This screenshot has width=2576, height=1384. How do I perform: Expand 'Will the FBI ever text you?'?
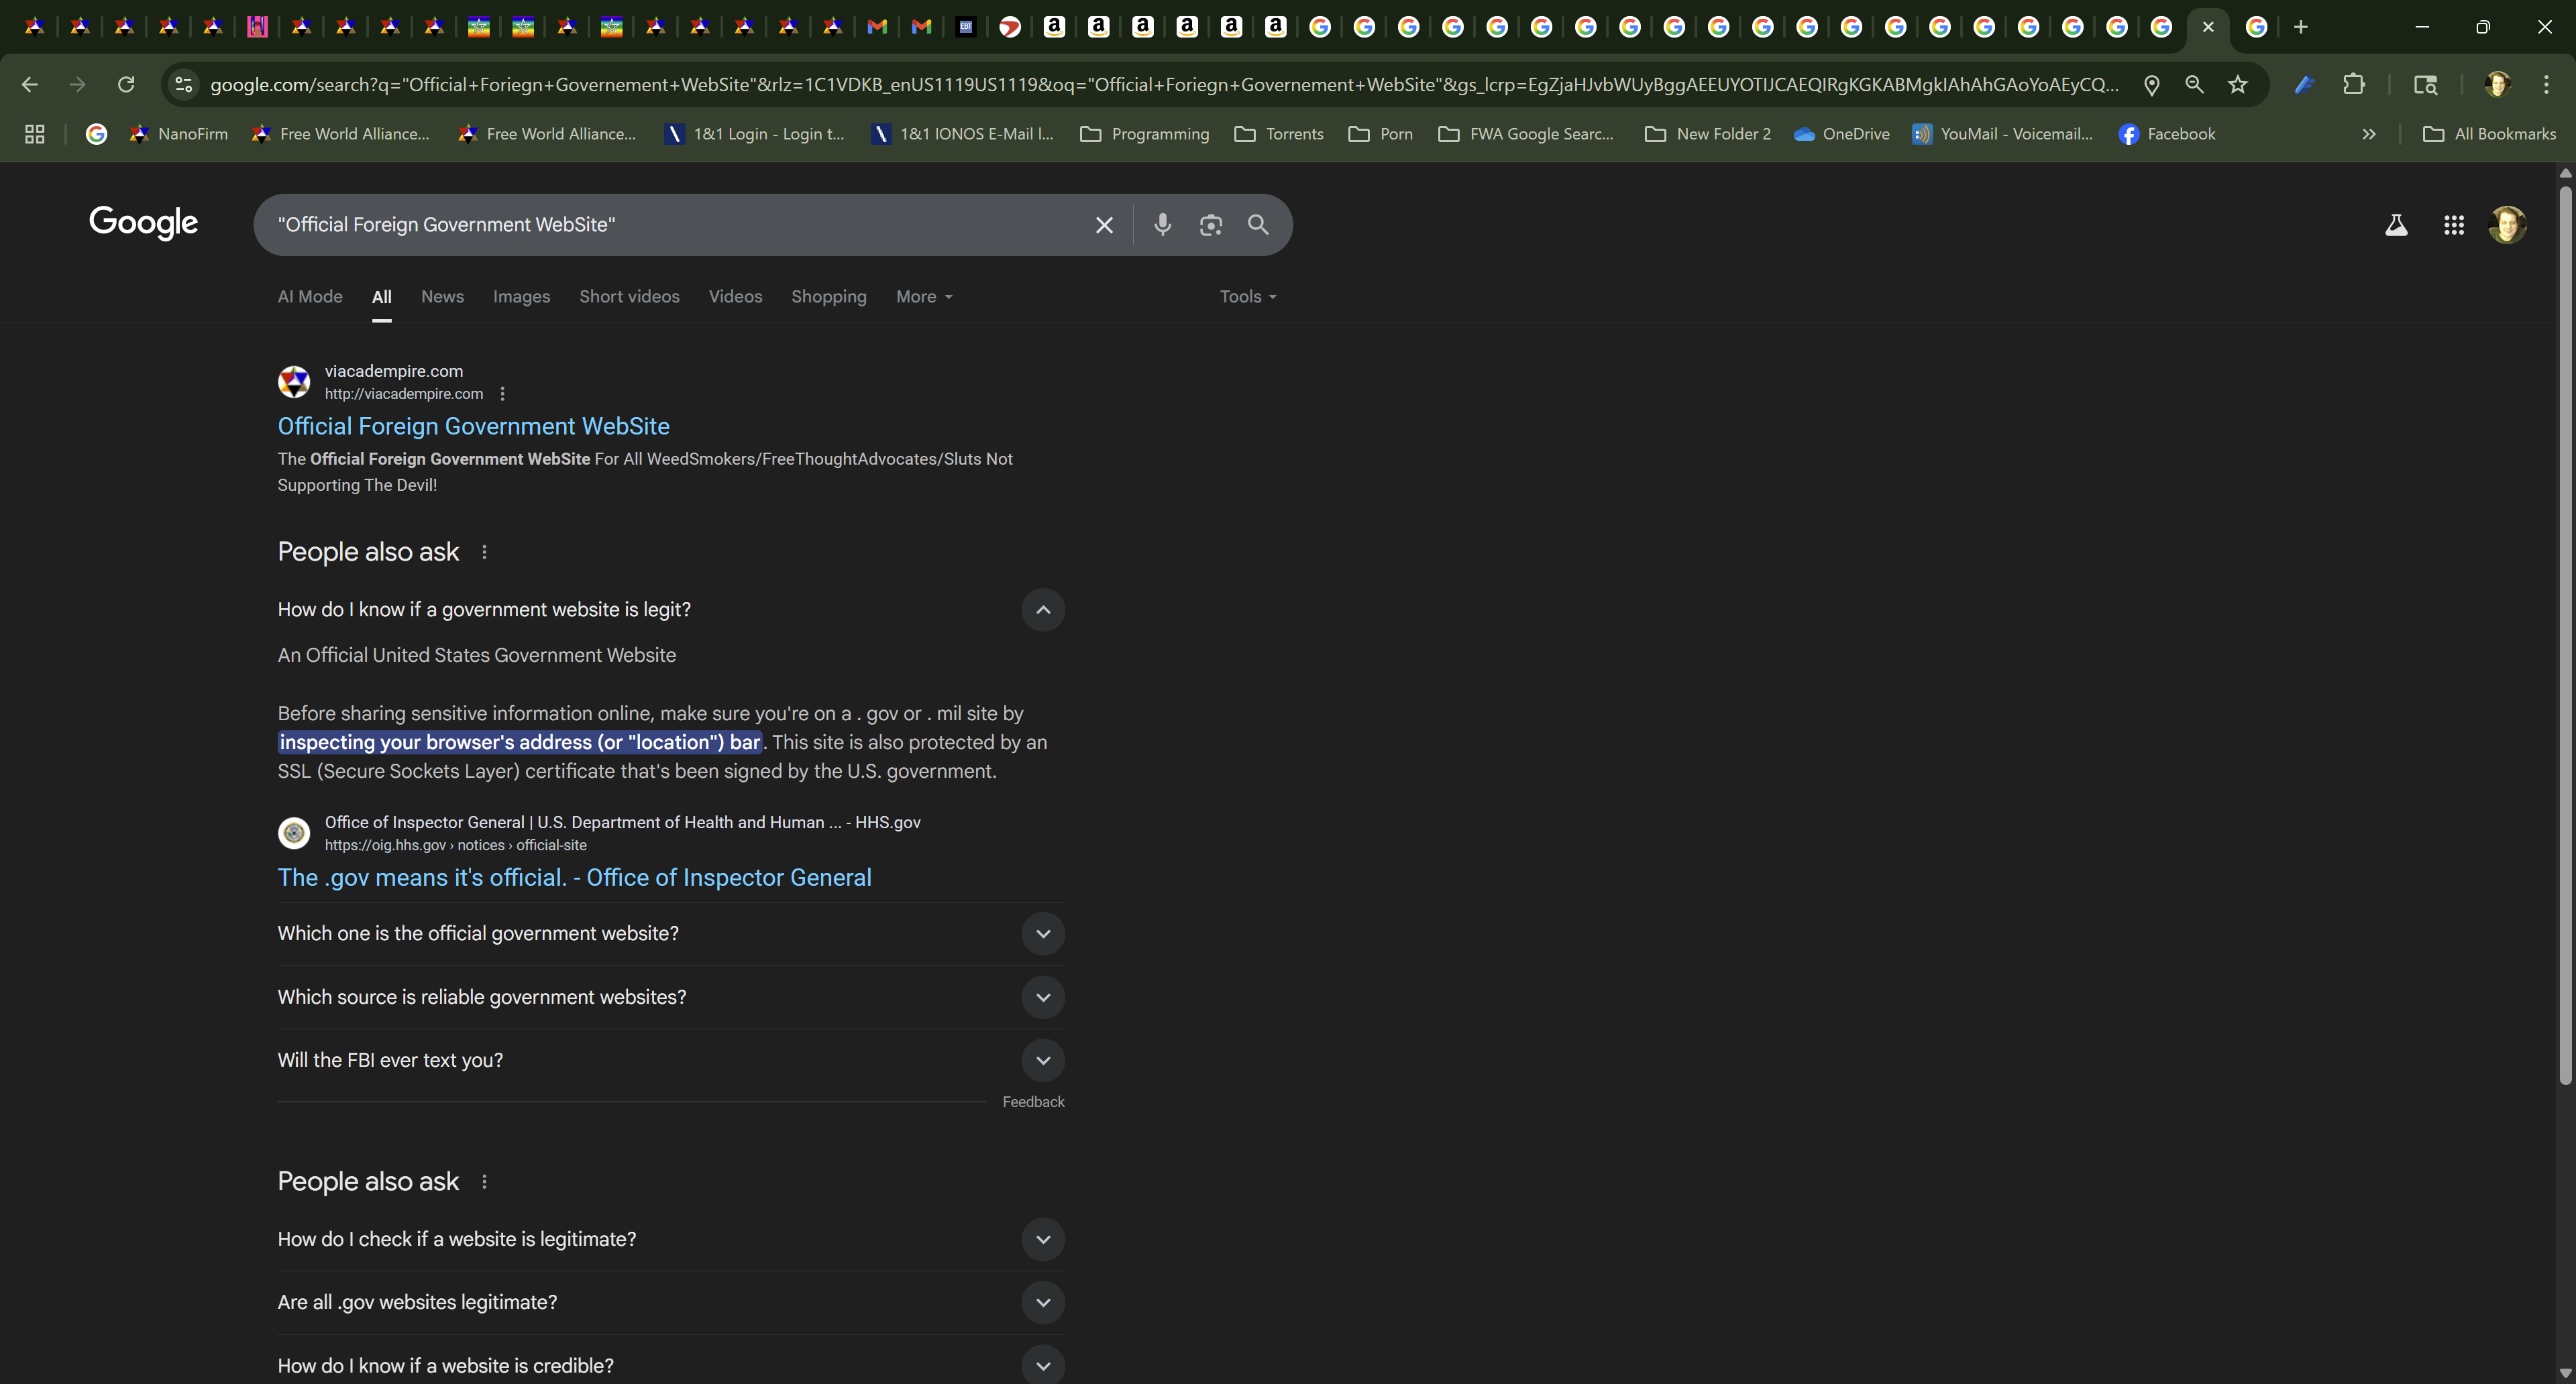1042,1060
